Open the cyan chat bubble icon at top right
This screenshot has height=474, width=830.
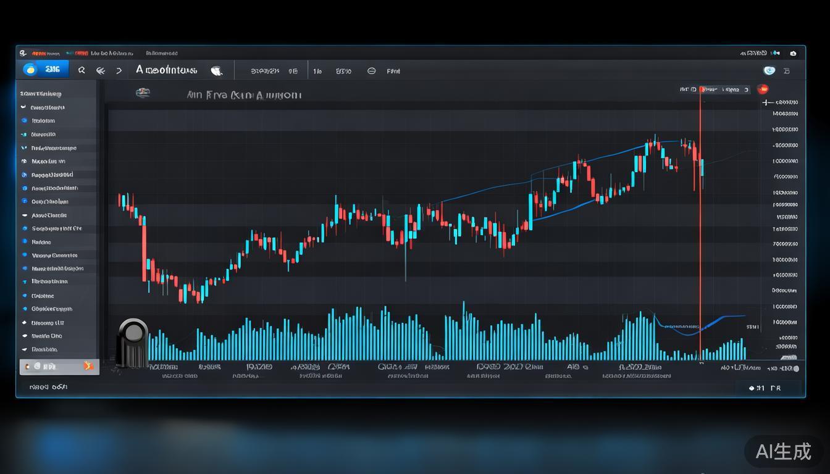click(x=769, y=71)
